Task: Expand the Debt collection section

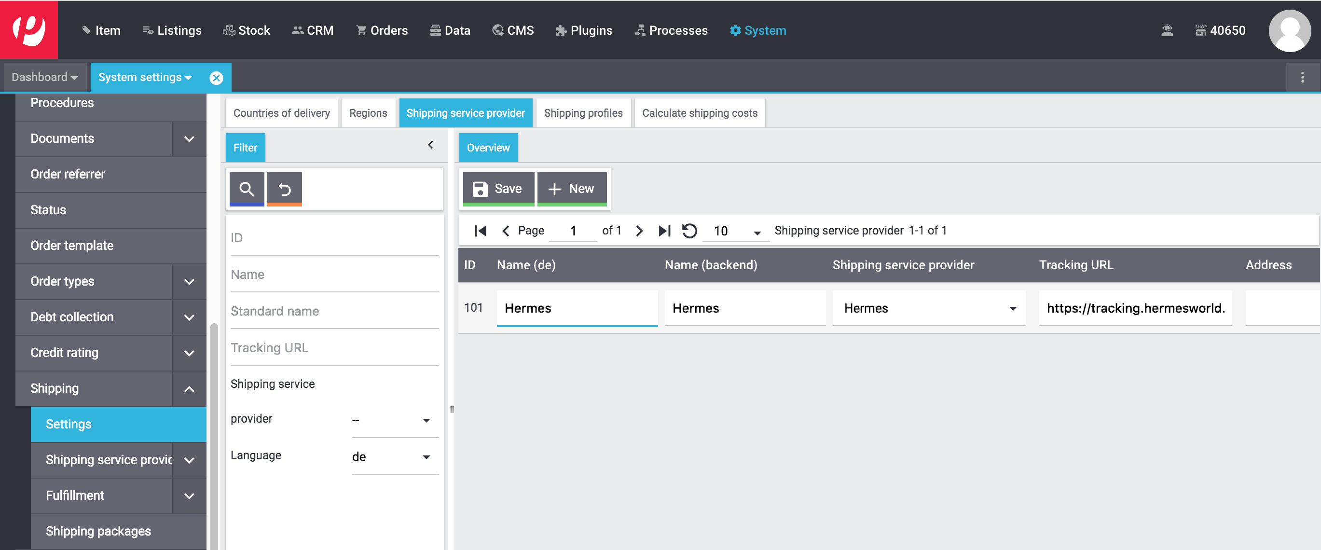Action: pyautogui.click(x=189, y=317)
